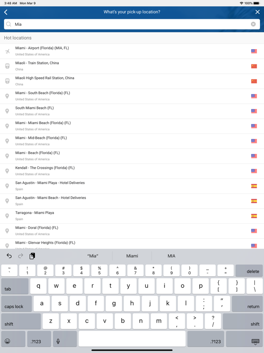
Task: Tap Spain flag on Tarragona row
Action: 254,216
